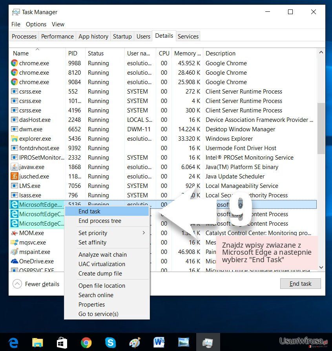
Task: Open Paint from the taskbar
Action: 135,343
